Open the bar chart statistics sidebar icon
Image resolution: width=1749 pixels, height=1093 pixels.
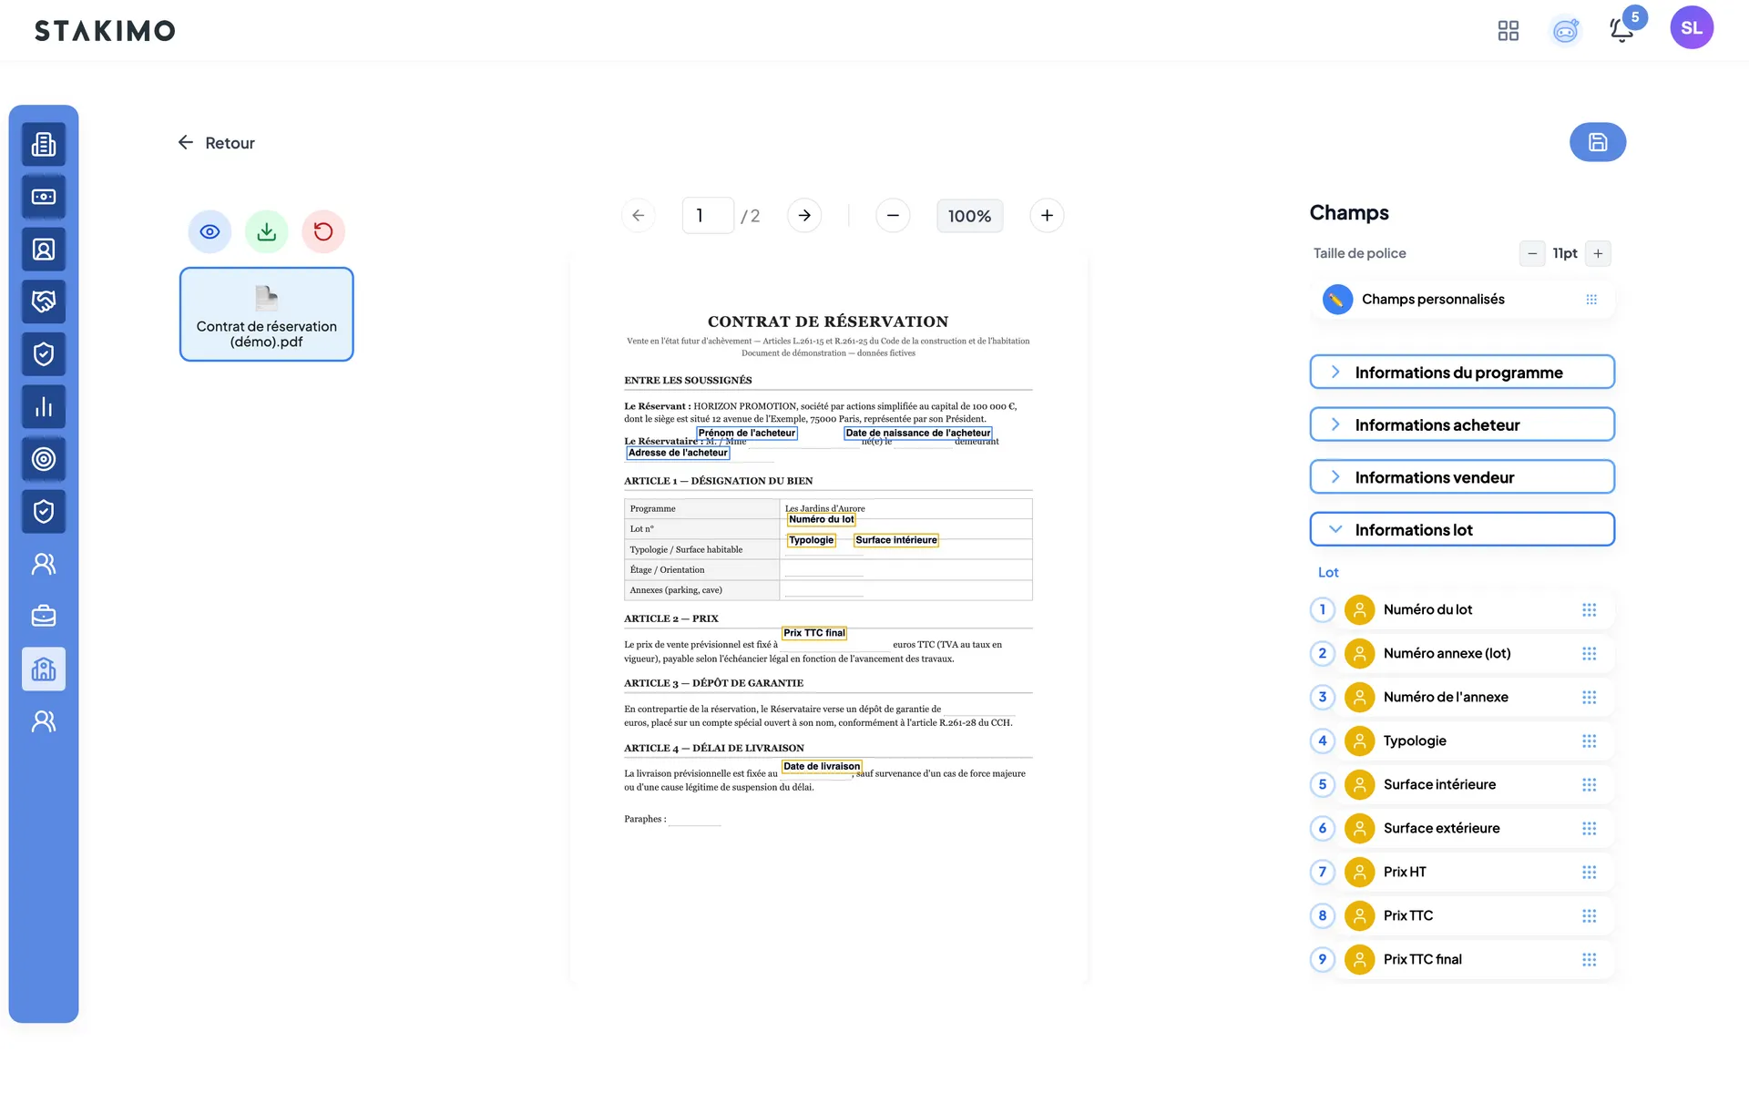coord(44,407)
